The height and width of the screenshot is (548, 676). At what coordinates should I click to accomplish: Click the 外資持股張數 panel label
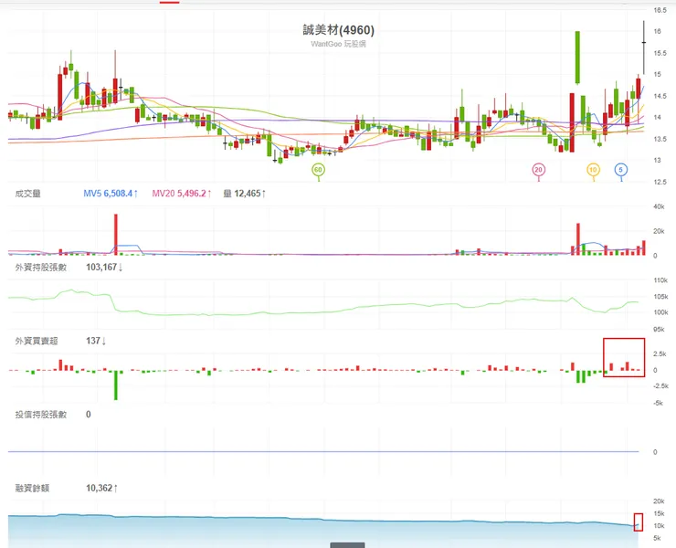click(41, 268)
